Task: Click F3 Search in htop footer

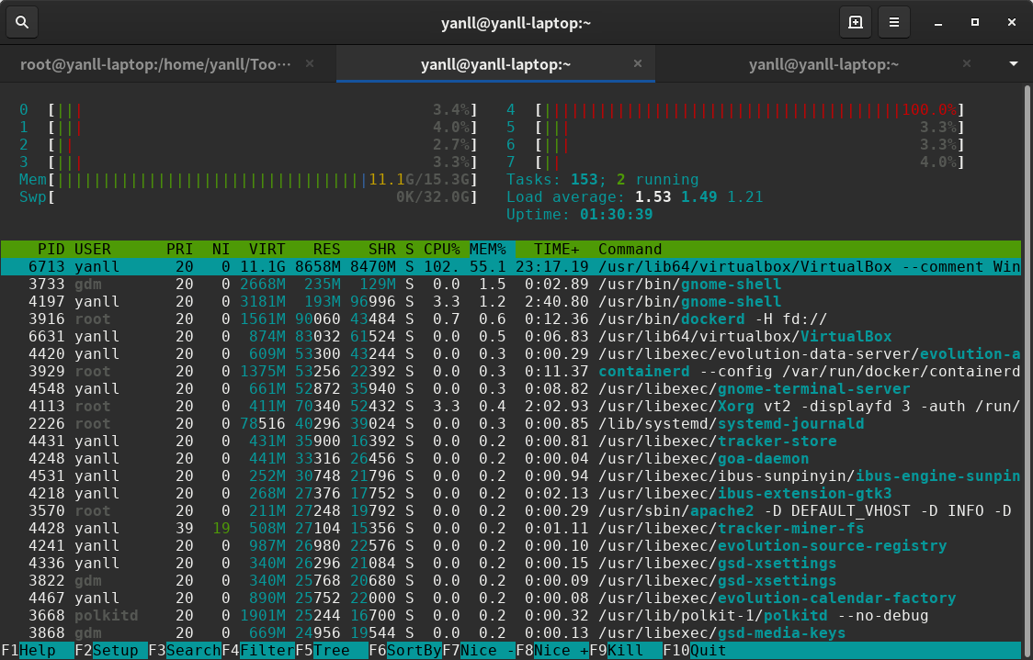Action: (x=185, y=651)
